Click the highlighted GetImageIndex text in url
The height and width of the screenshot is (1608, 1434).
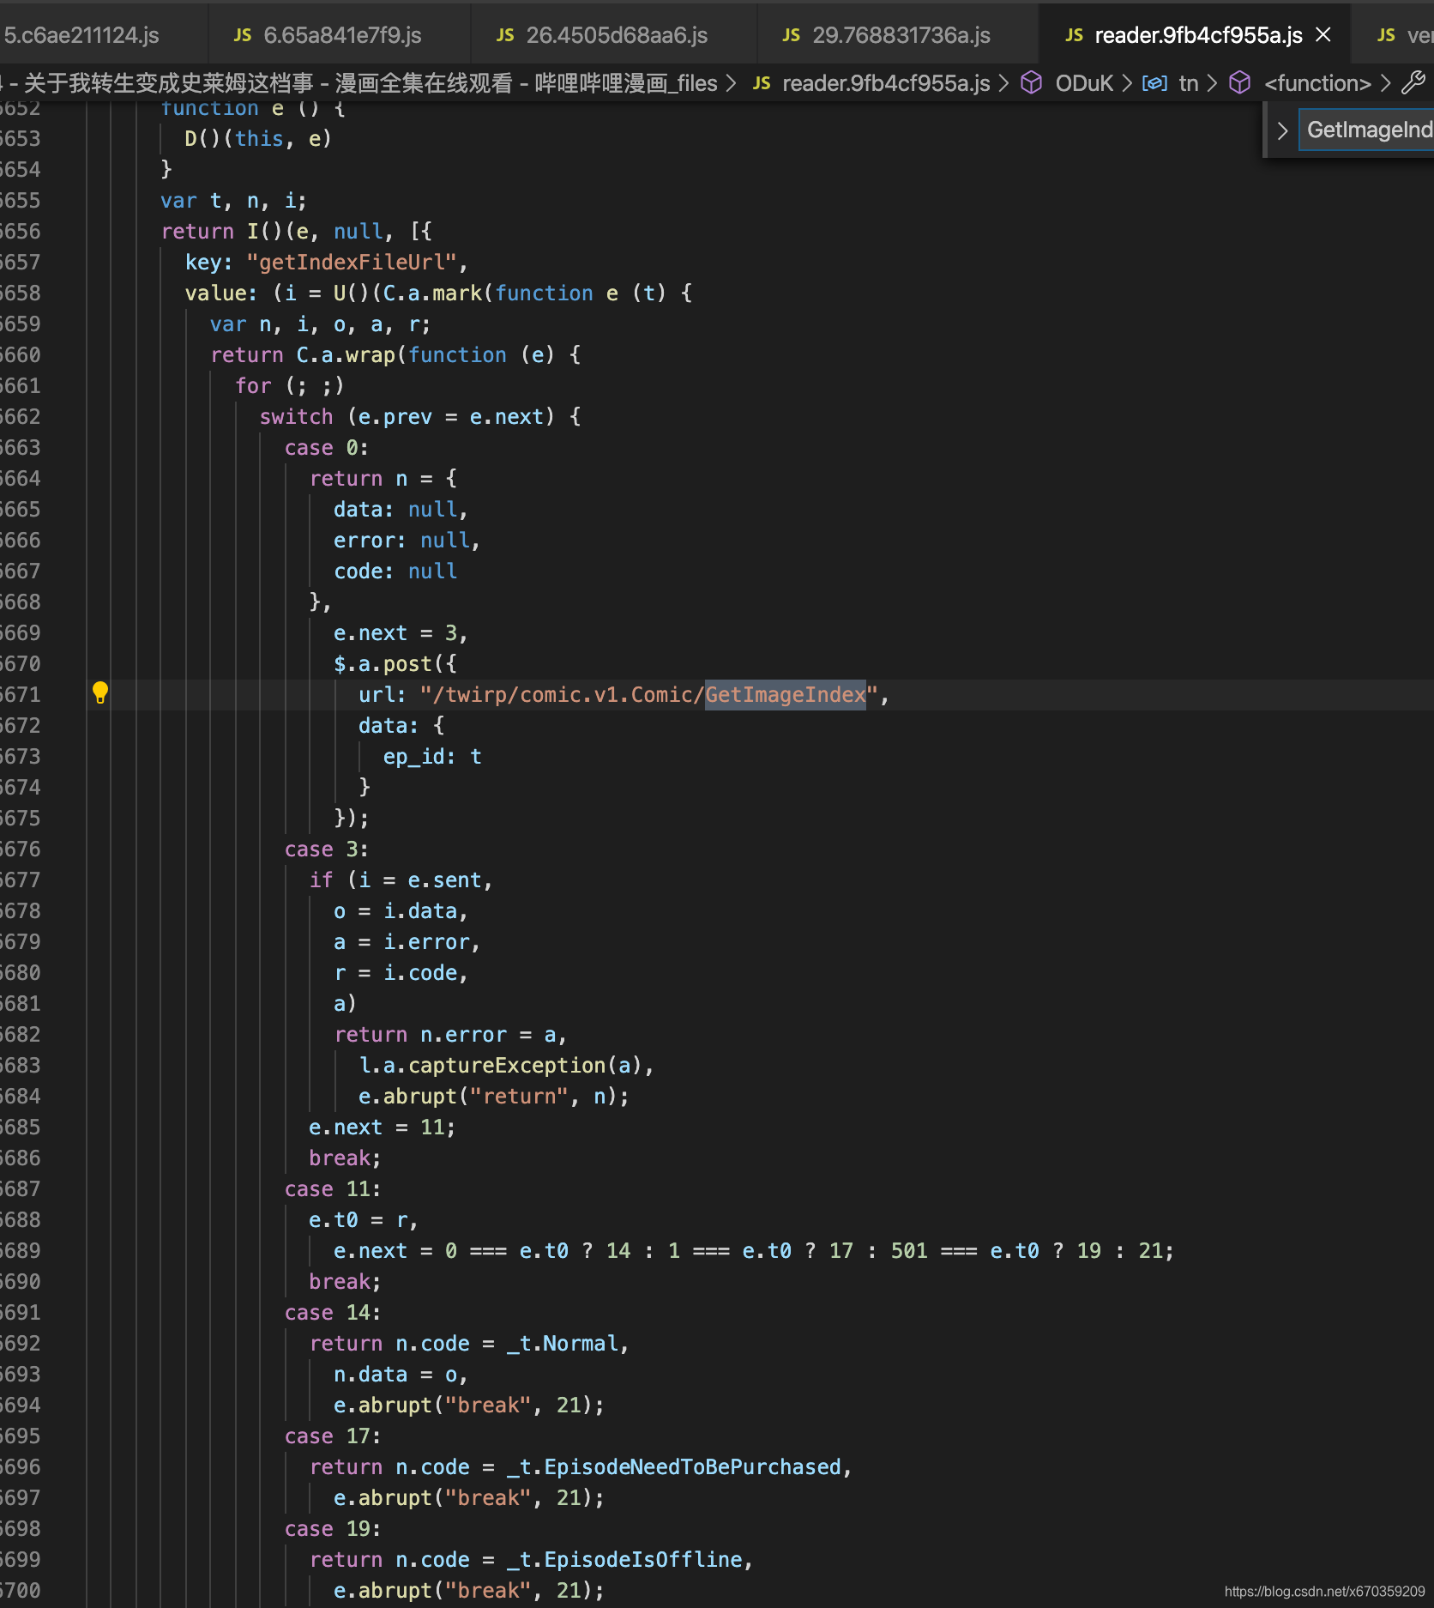point(786,694)
